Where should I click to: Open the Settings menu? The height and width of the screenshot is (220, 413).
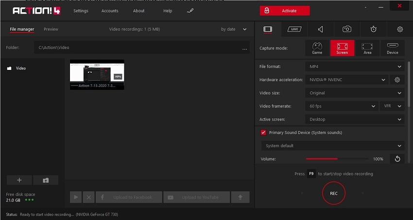(81, 11)
